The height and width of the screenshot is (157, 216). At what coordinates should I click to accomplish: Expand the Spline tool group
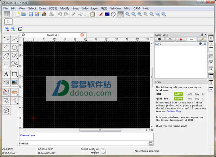point(14,56)
